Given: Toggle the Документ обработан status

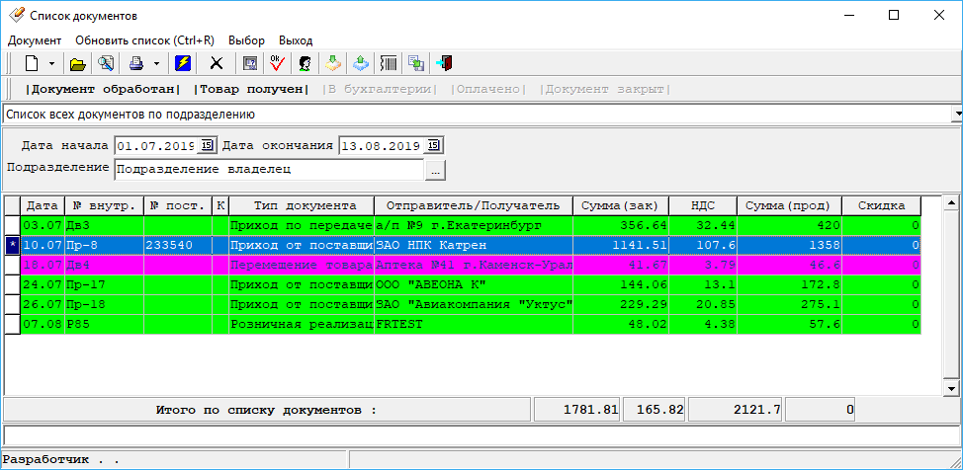Looking at the screenshot, I should click(103, 90).
